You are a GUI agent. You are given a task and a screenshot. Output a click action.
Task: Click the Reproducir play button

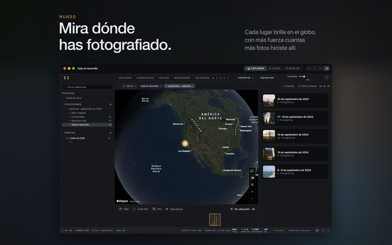click(x=174, y=209)
